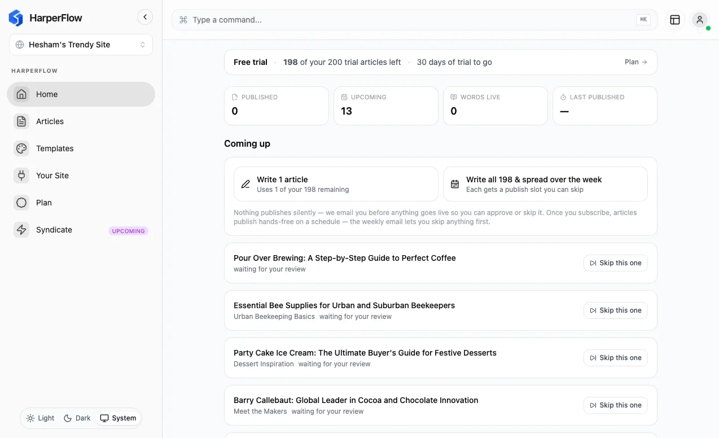Click the UPCOMING badge next to Syndicate

128,231
